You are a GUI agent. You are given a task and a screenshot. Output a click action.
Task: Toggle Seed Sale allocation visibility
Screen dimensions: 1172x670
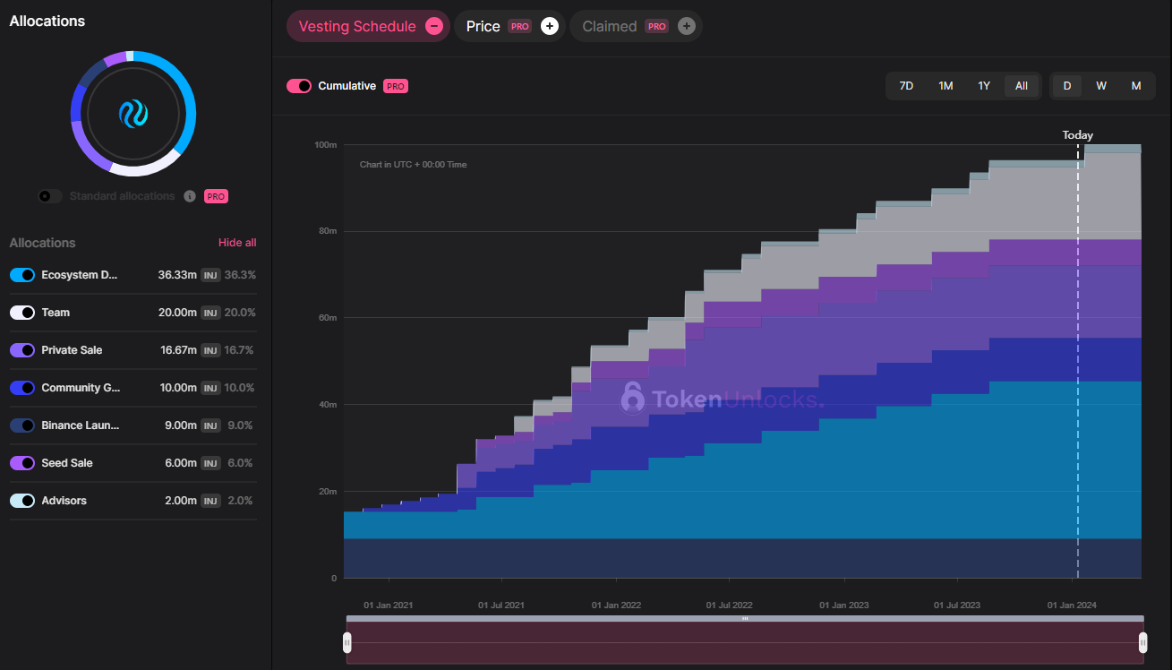point(22,463)
